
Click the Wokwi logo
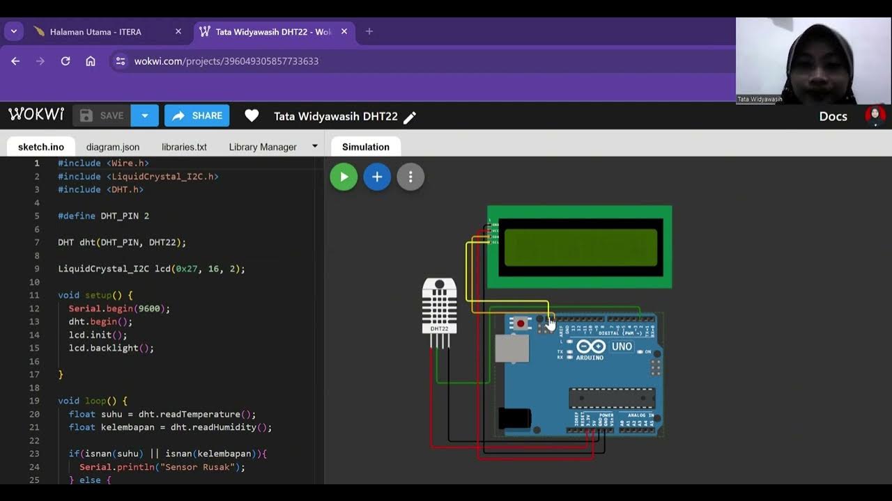36,115
